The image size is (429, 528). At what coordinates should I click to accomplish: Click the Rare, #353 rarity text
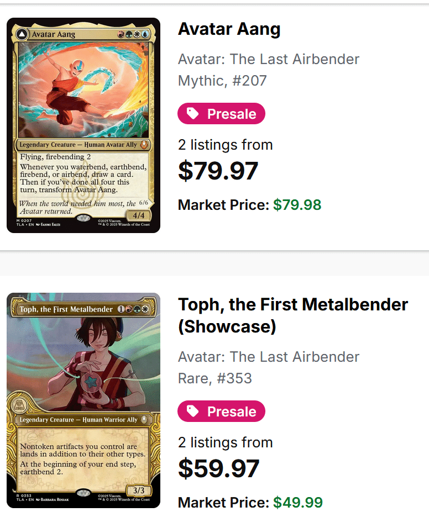coord(214,378)
